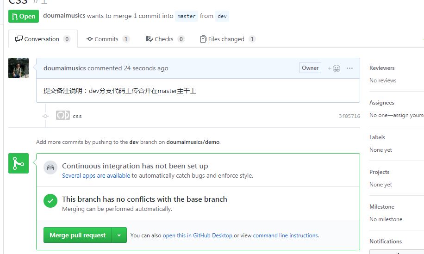The height and width of the screenshot is (254, 424).
Task: Click doumaimusics author name in comment header
Action: click(65, 68)
